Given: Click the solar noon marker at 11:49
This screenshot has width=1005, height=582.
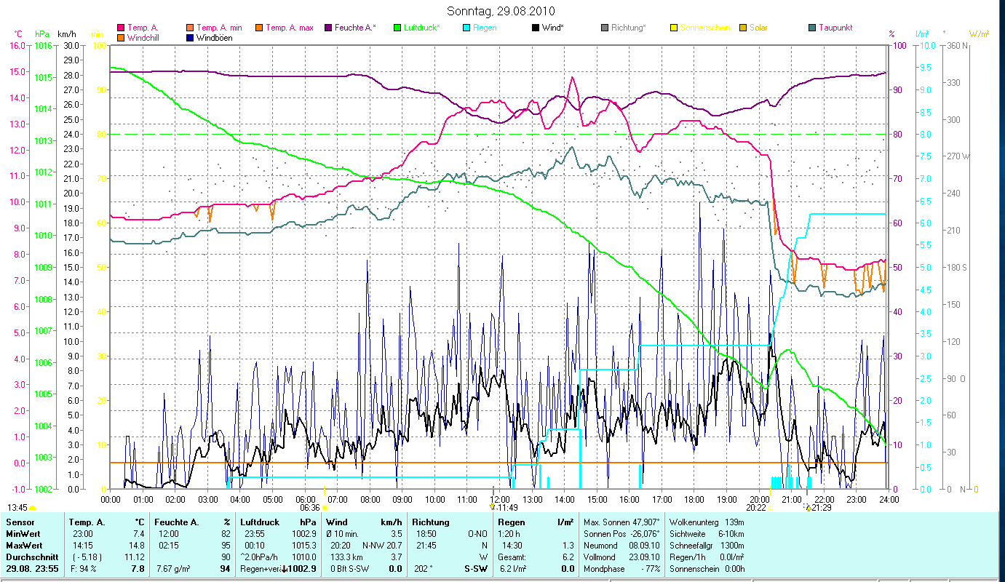Looking at the screenshot, I should pyautogui.click(x=493, y=507).
